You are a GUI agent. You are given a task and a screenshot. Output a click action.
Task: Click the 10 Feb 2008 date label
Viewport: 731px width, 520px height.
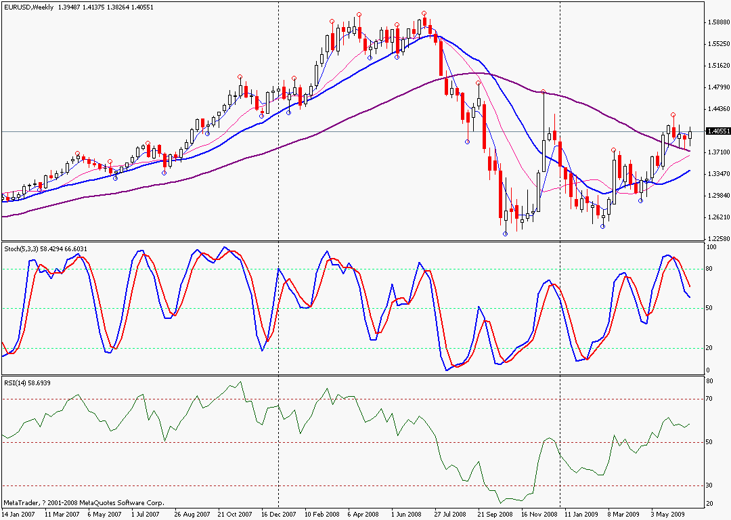pyautogui.click(x=322, y=515)
